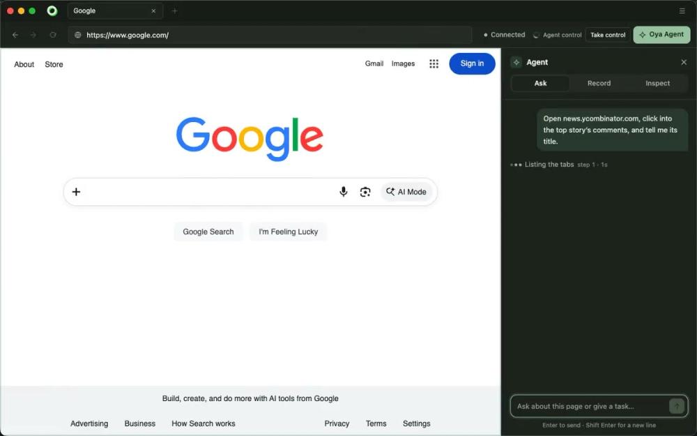
Task: Click the Connected status indicator
Action: pos(504,35)
